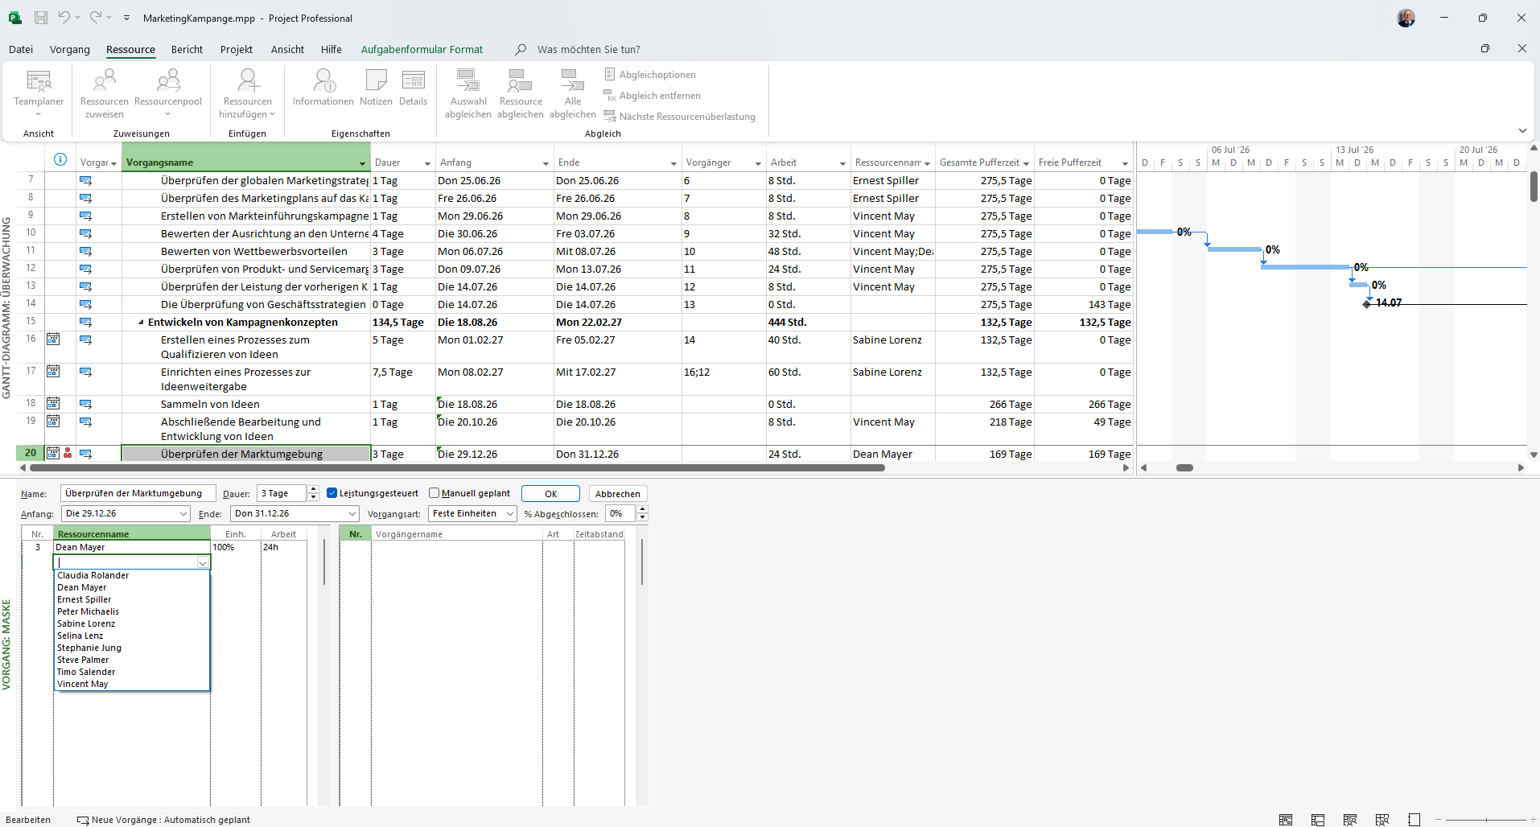Click the Redo icon
This screenshot has height=827, width=1540.
[95, 18]
